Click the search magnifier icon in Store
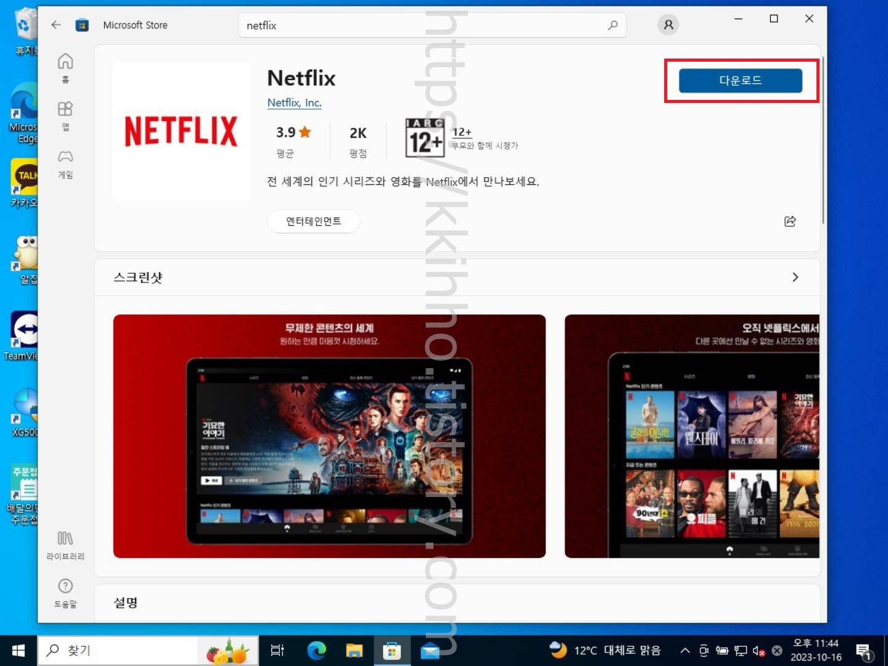This screenshot has width=888, height=666. point(612,25)
